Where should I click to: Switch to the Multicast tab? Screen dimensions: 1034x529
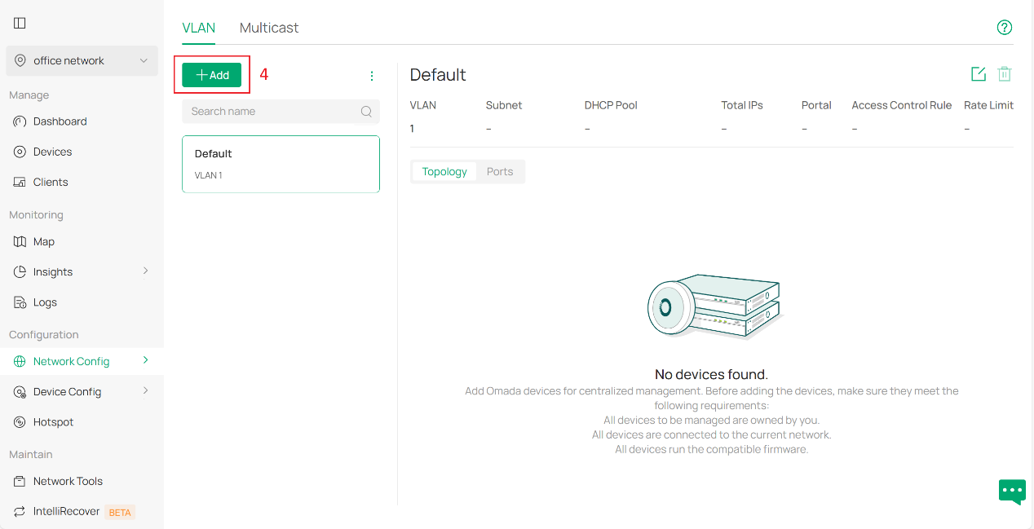pyautogui.click(x=268, y=27)
